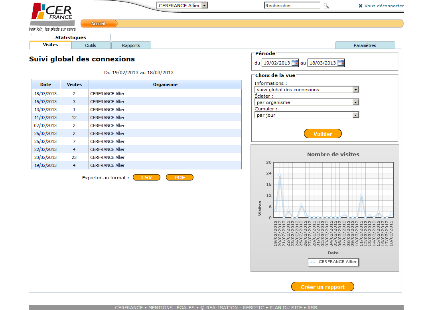
Task: Click the CERFRANCE logo
Action: pyautogui.click(x=52, y=14)
